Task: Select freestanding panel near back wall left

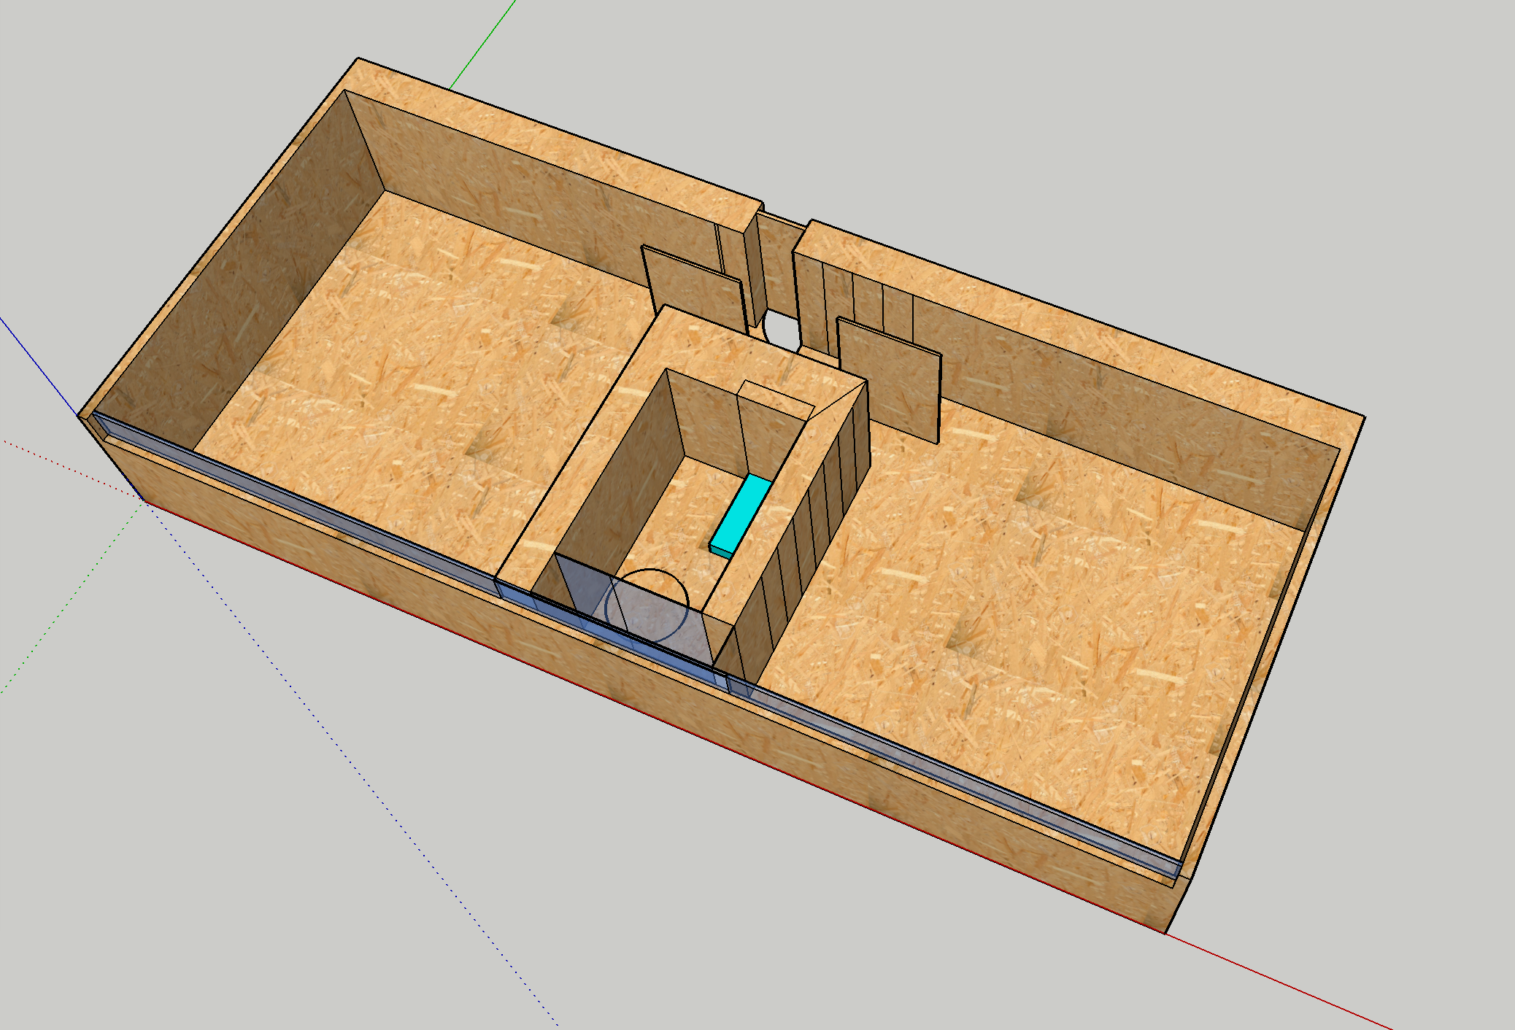Action: 693,288
